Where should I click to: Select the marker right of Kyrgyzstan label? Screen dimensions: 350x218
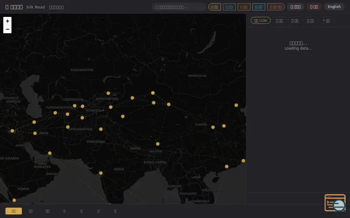point(133,98)
